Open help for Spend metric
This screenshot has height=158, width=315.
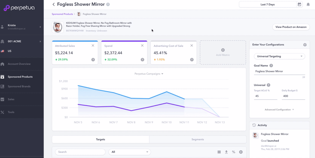(x=142, y=60)
